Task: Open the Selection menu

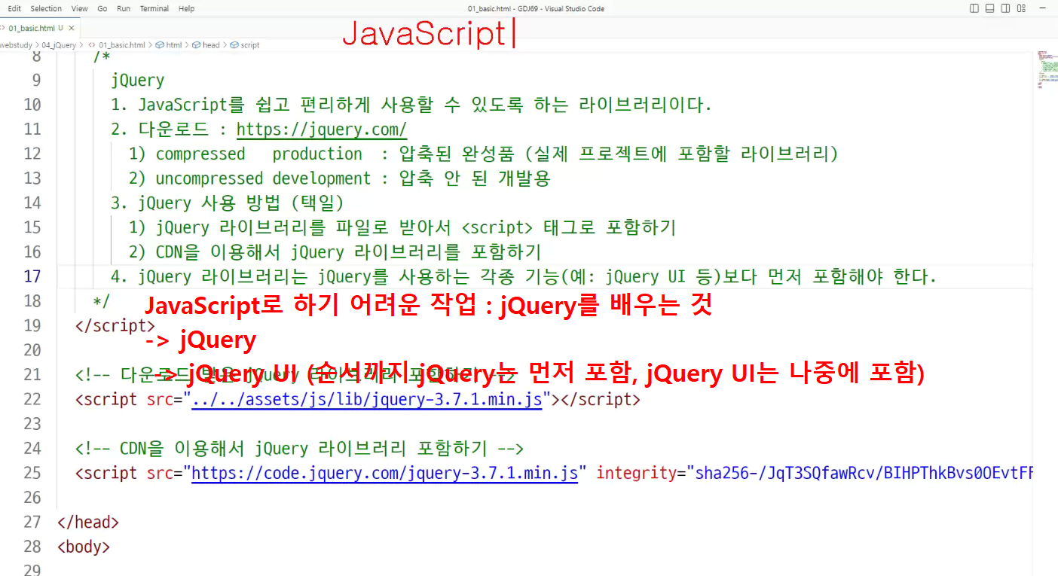Action: [x=46, y=8]
